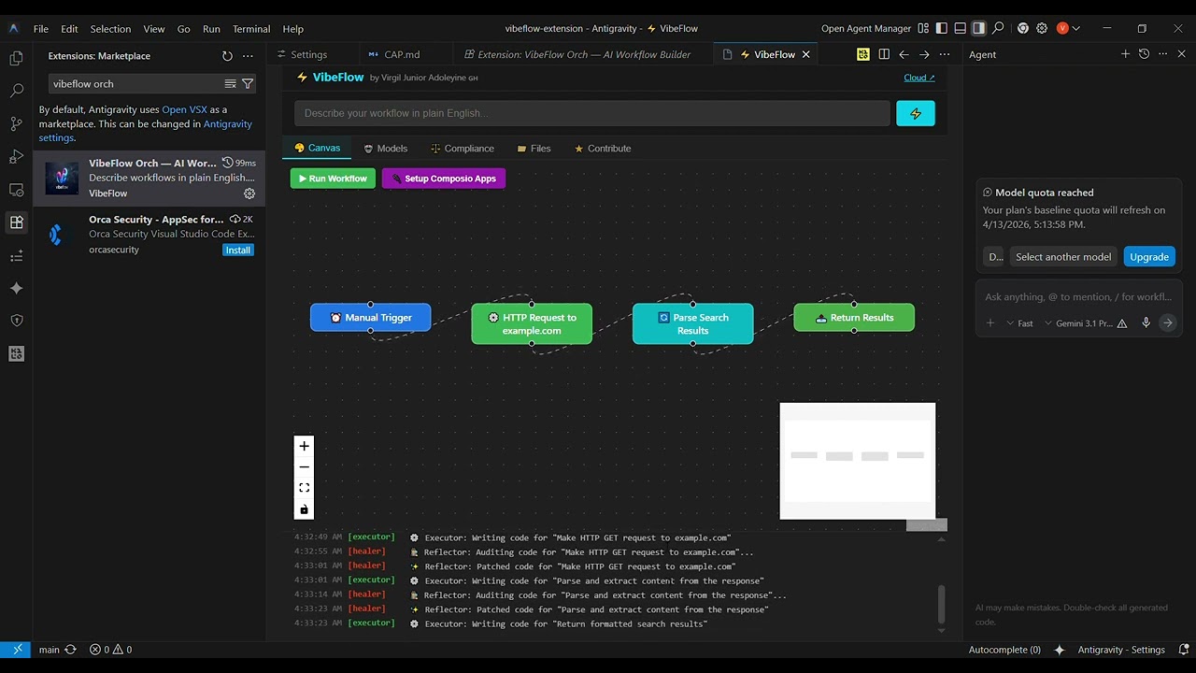Open the Explorer view in activity bar
The height and width of the screenshot is (673, 1196).
[16, 58]
